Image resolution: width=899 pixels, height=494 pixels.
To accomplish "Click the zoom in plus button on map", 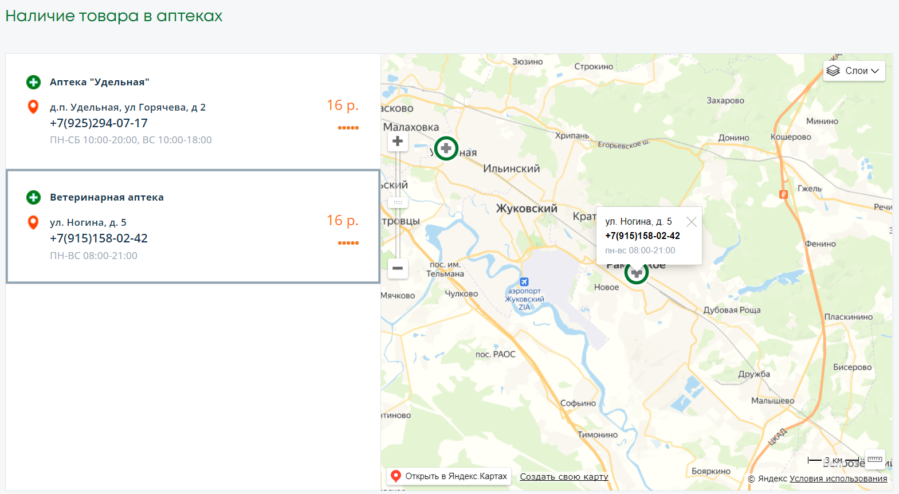I will pos(398,142).
